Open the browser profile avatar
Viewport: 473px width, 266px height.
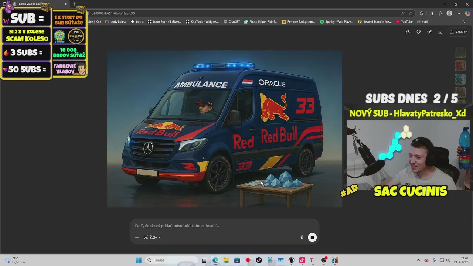pos(449,13)
